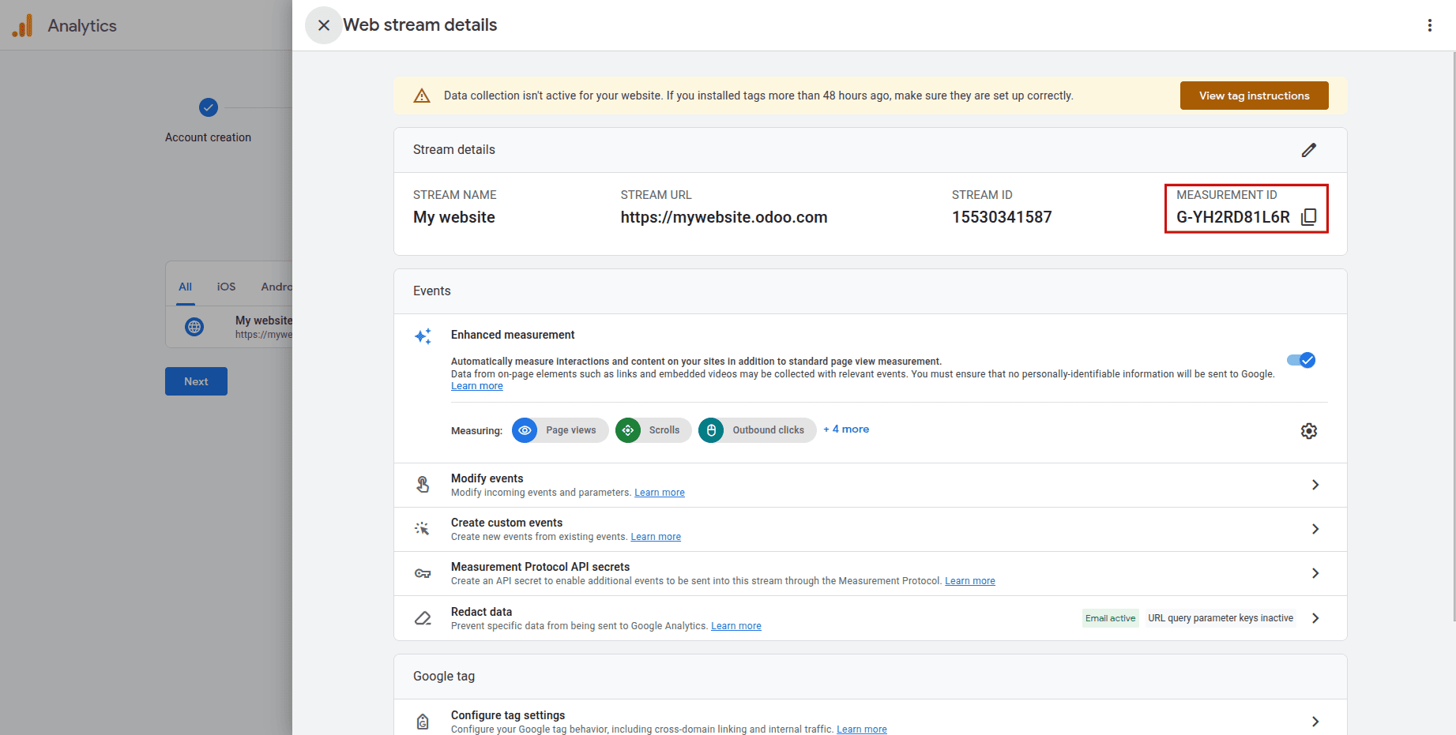The width and height of the screenshot is (1456, 735).
Task: Open Learn more for Create custom events
Action: click(x=656, y=537)
